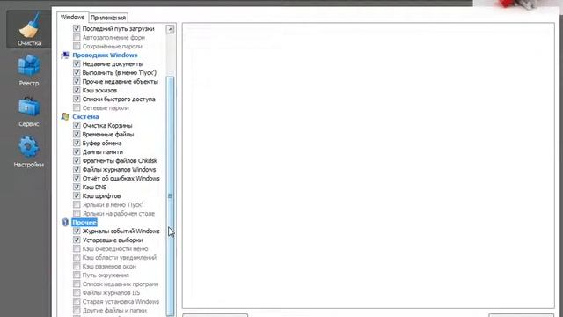
Task: Toggle Отчёт об ошибках Windows checkbox
Action: [x=77, y=178]
